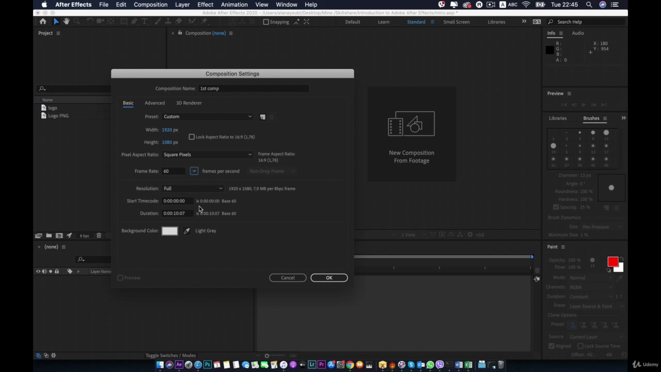Click the background color eyedropper icon

[x=186, y=231]
